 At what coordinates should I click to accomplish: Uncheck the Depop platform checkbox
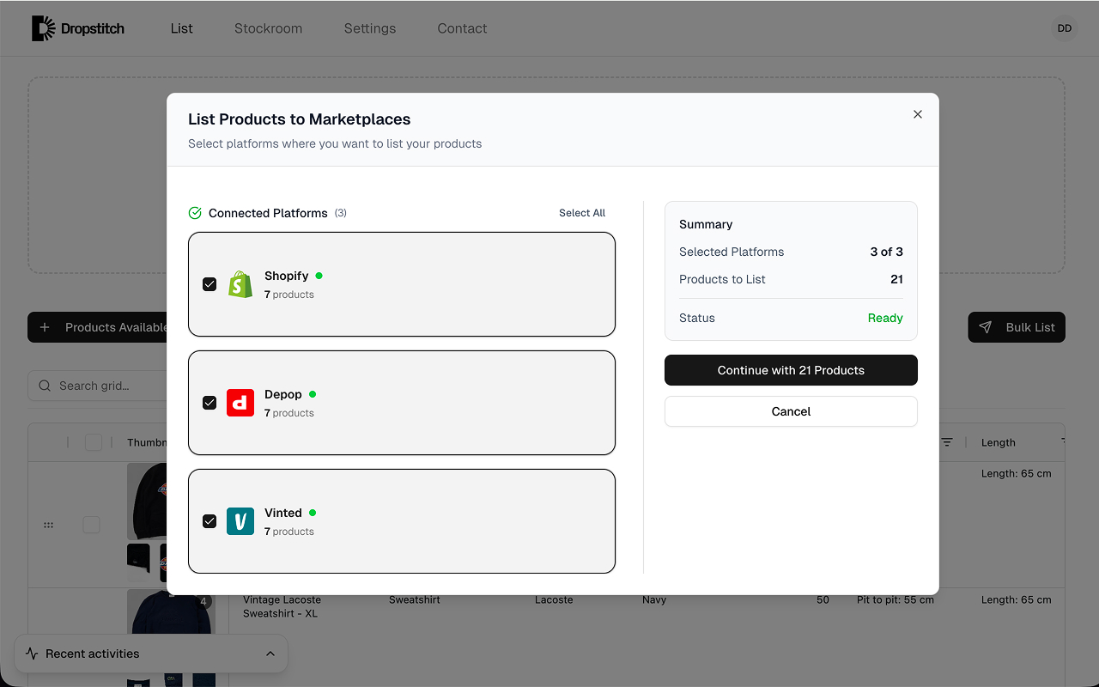point(209,403)
